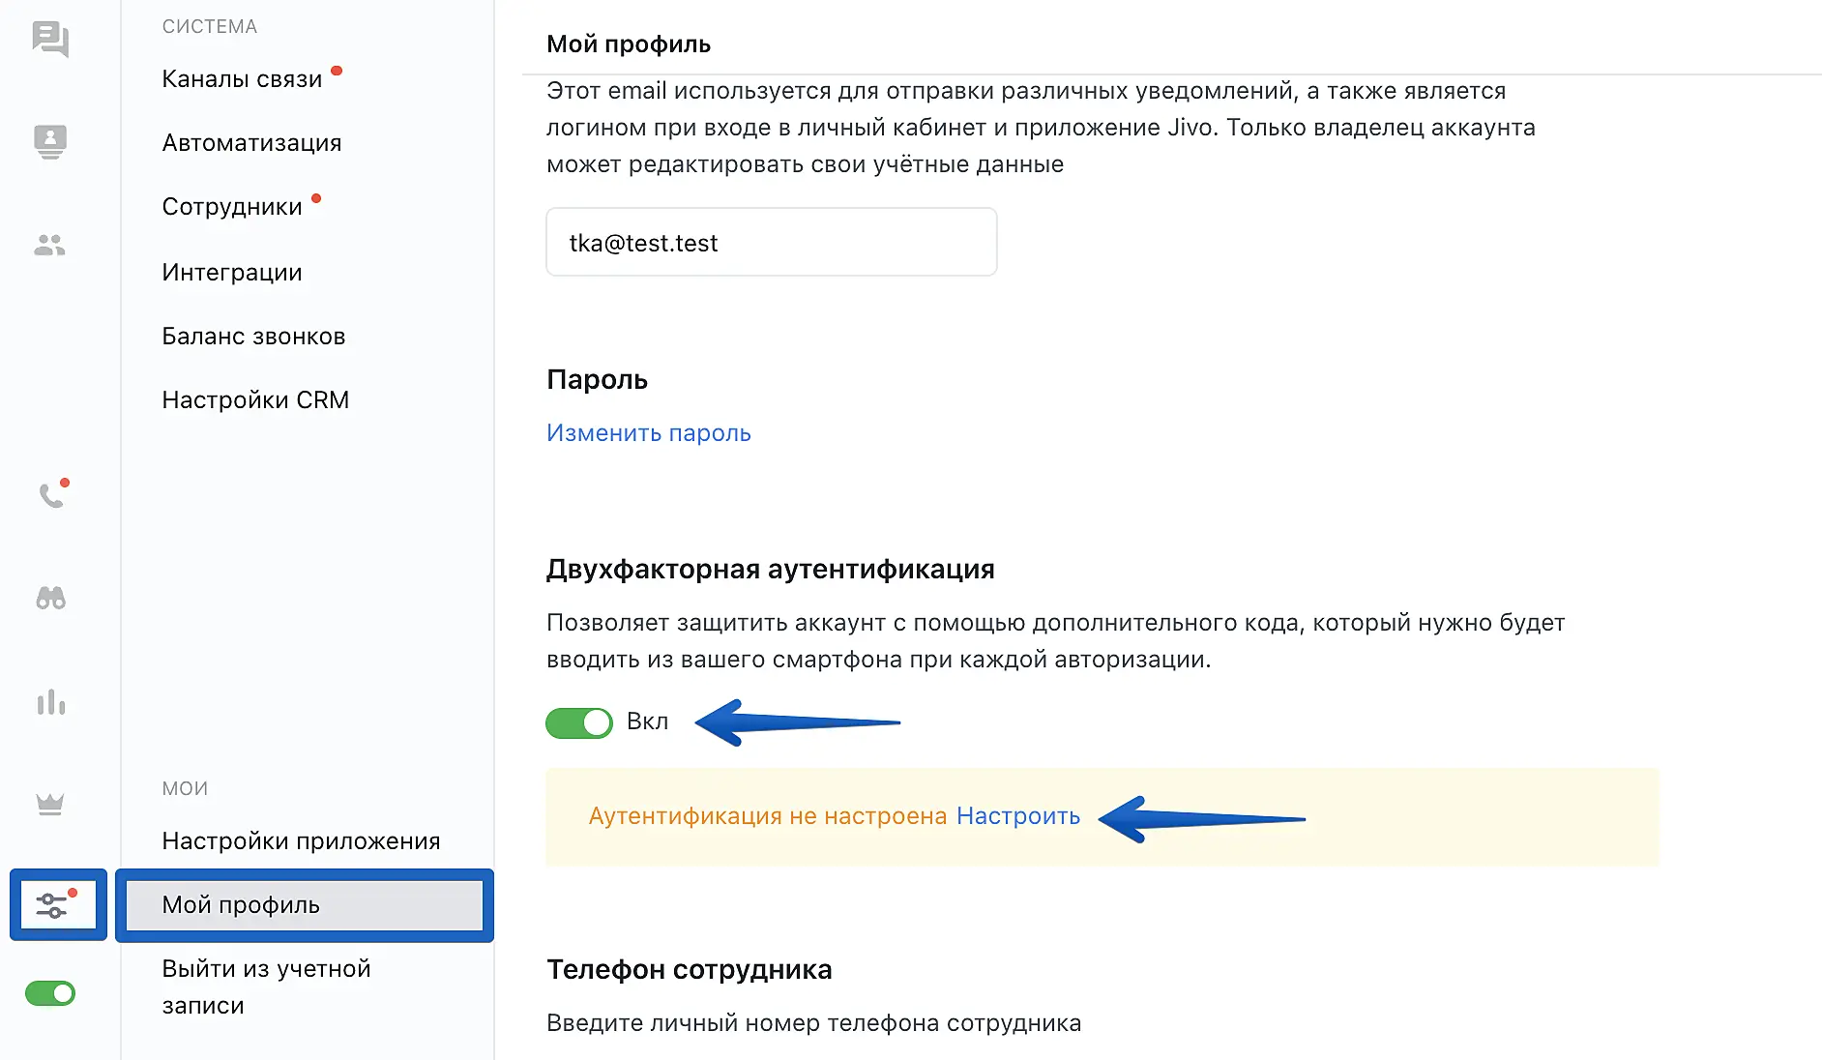The width and height of the screenshot is (1822, 1060).
Task: Click the Изменить пароль link
Action: tap(648, 433)
